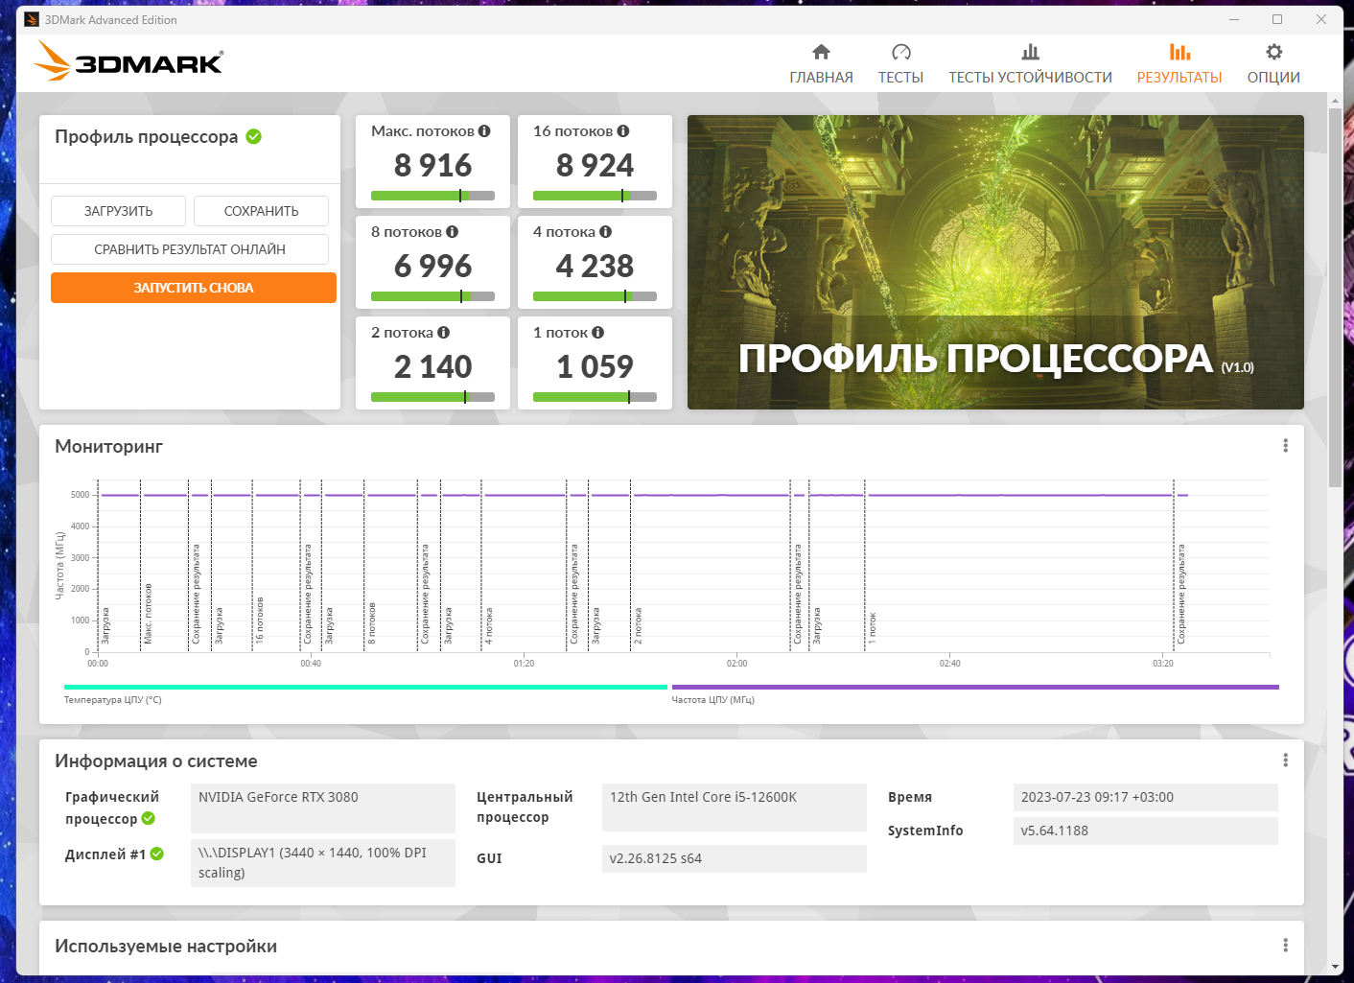Click the 2 потока score 2 140
Screen dimensions: 1354x983
[432, 366]
